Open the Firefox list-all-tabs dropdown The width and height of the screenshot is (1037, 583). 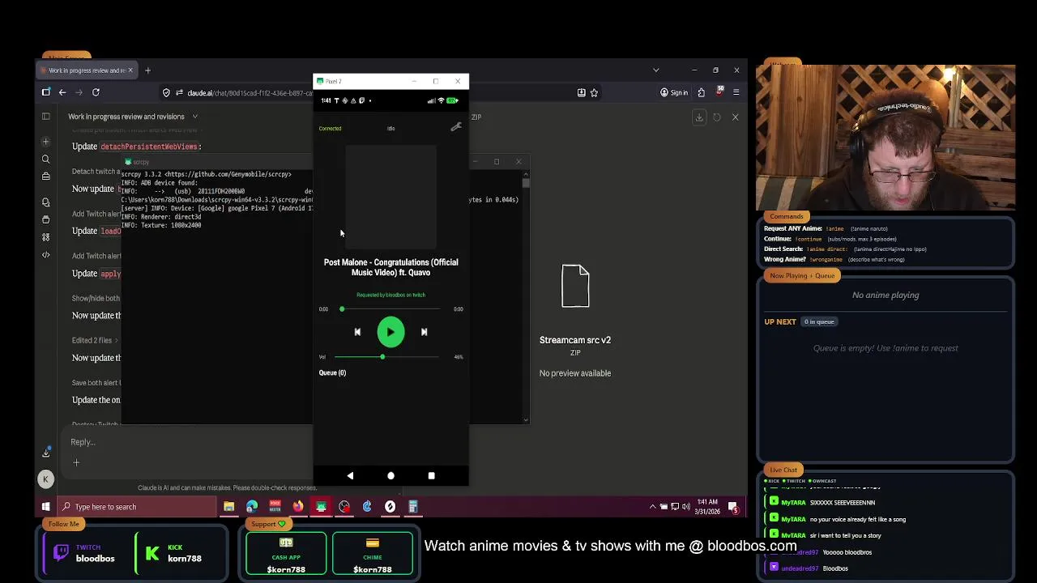(x=655, y=70)
